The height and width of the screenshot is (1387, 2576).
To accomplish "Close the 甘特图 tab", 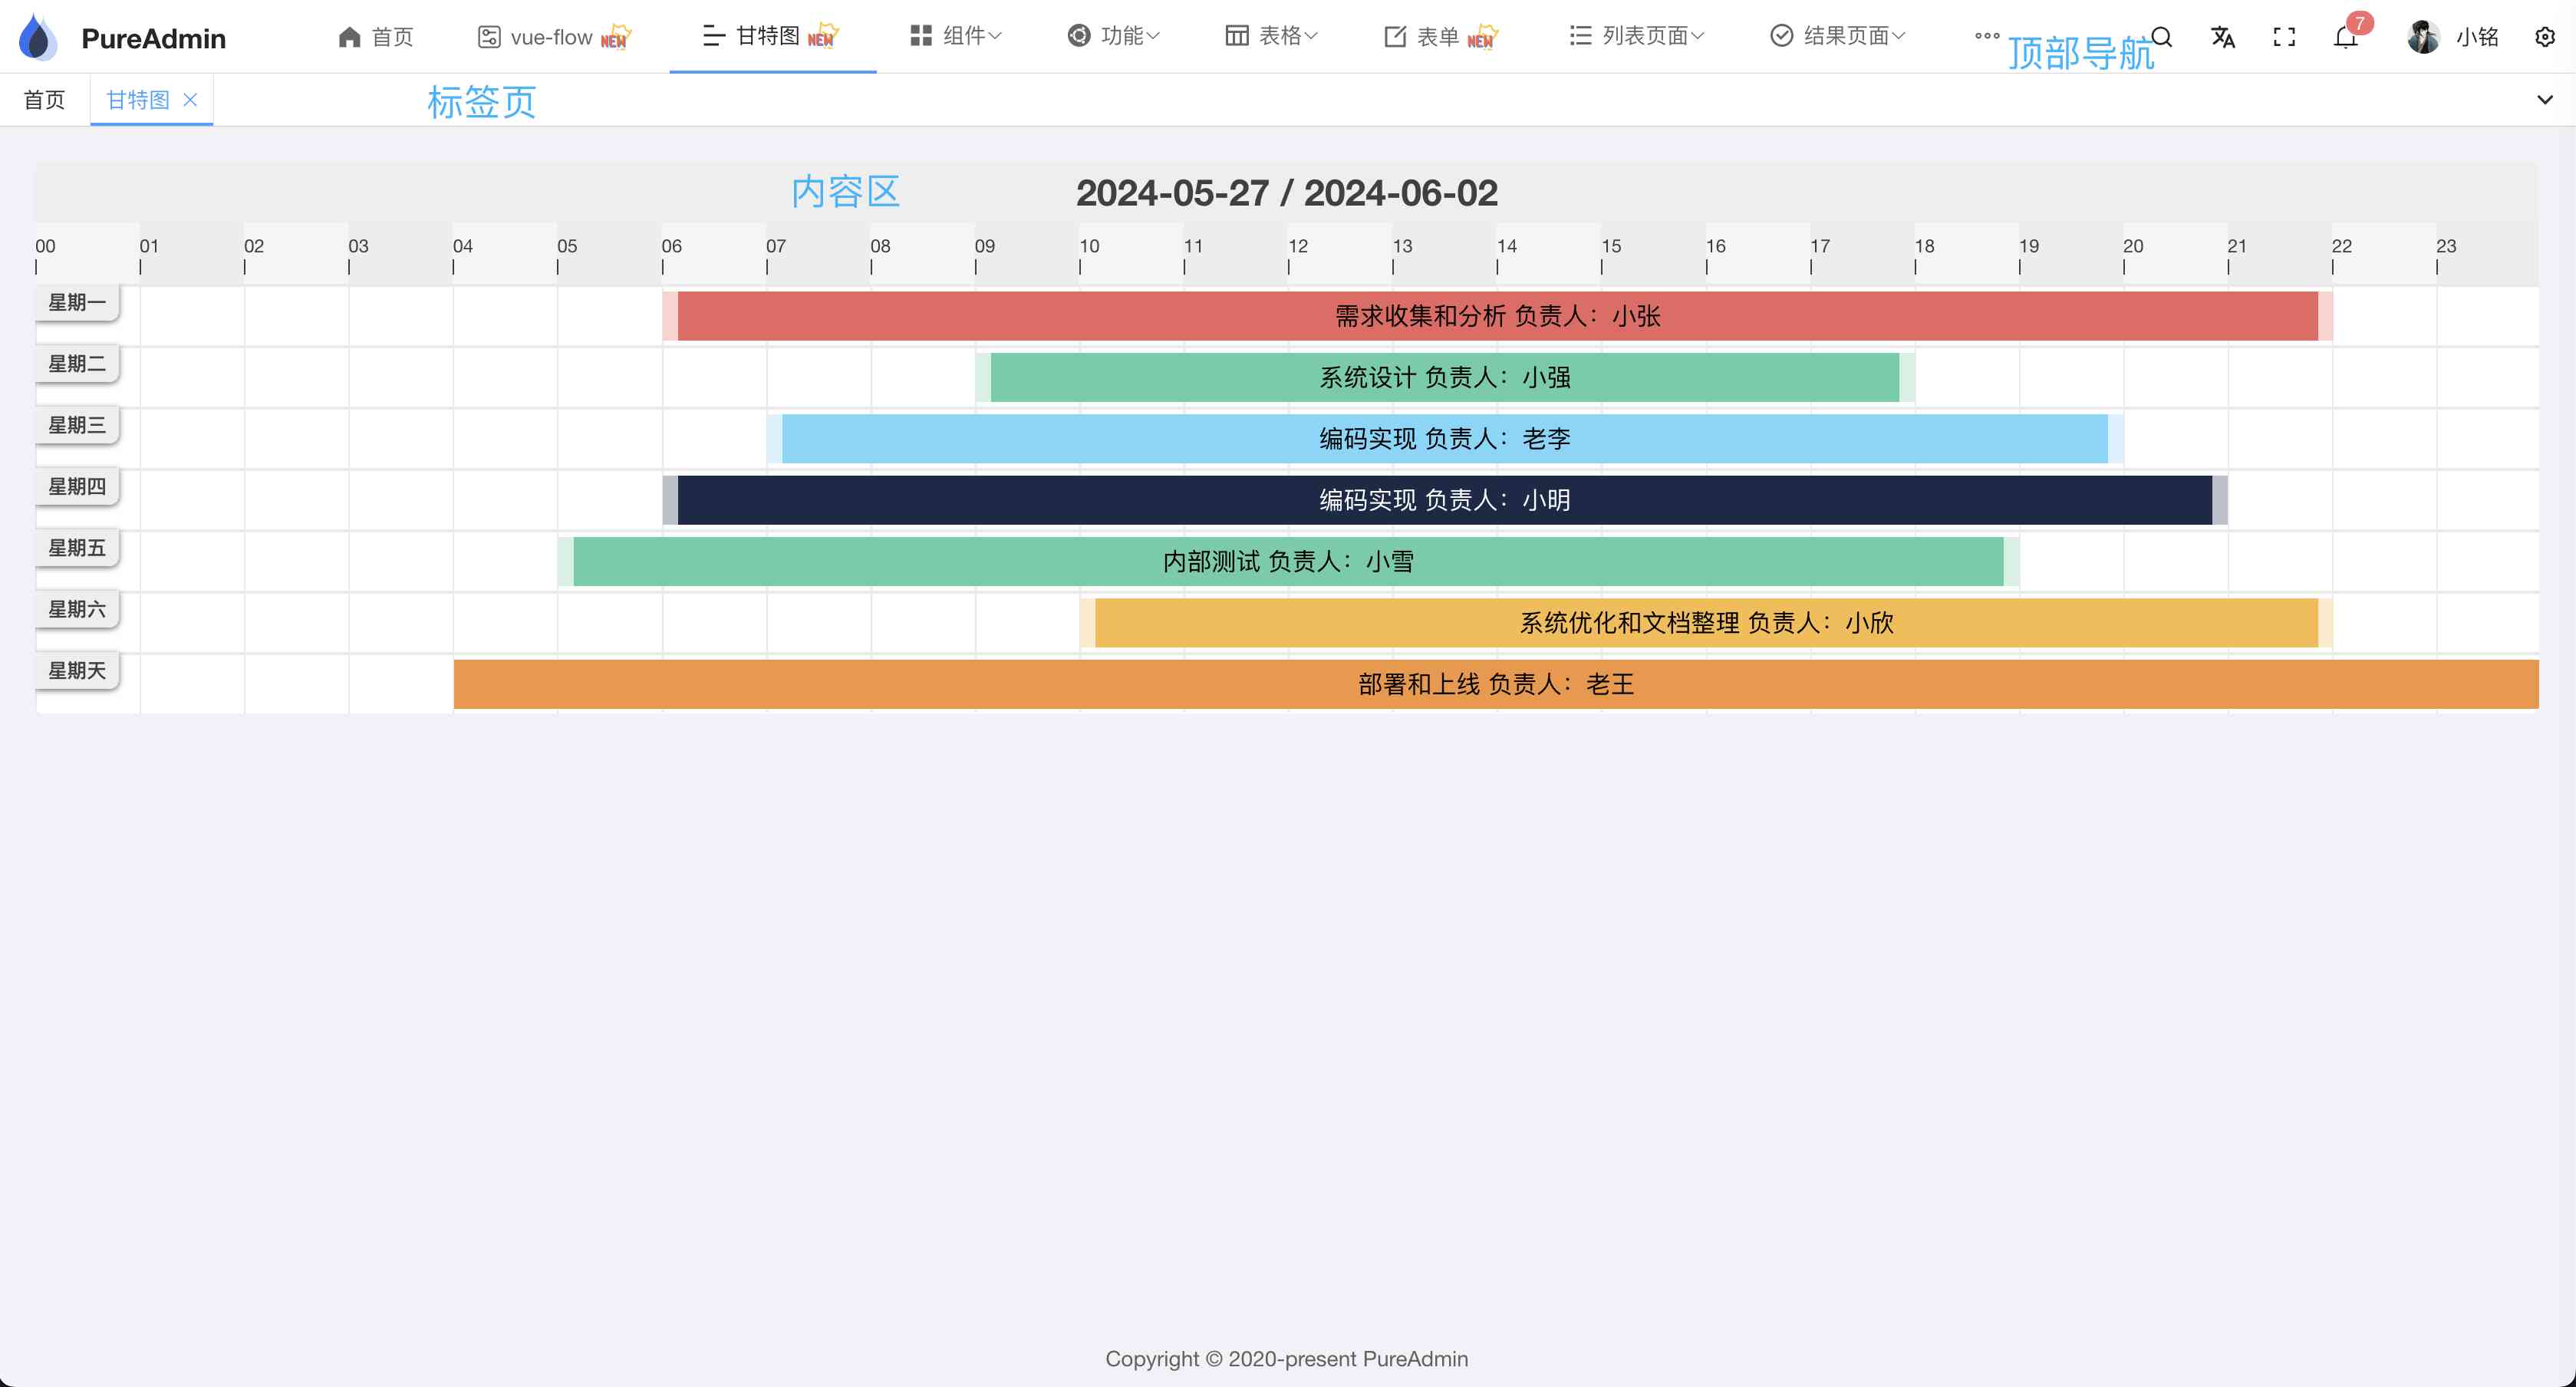I will pos(190,100).
